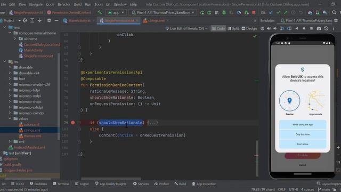The width and height of the screenshot is (341, 192).
Task: Click the red Stop icon
Action: tap(254, 13)
